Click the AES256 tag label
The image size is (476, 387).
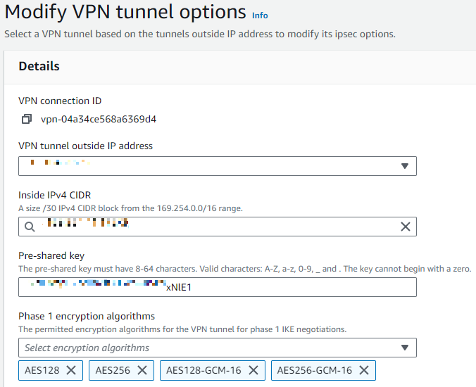pyautogui.click(x=113, y=370)
